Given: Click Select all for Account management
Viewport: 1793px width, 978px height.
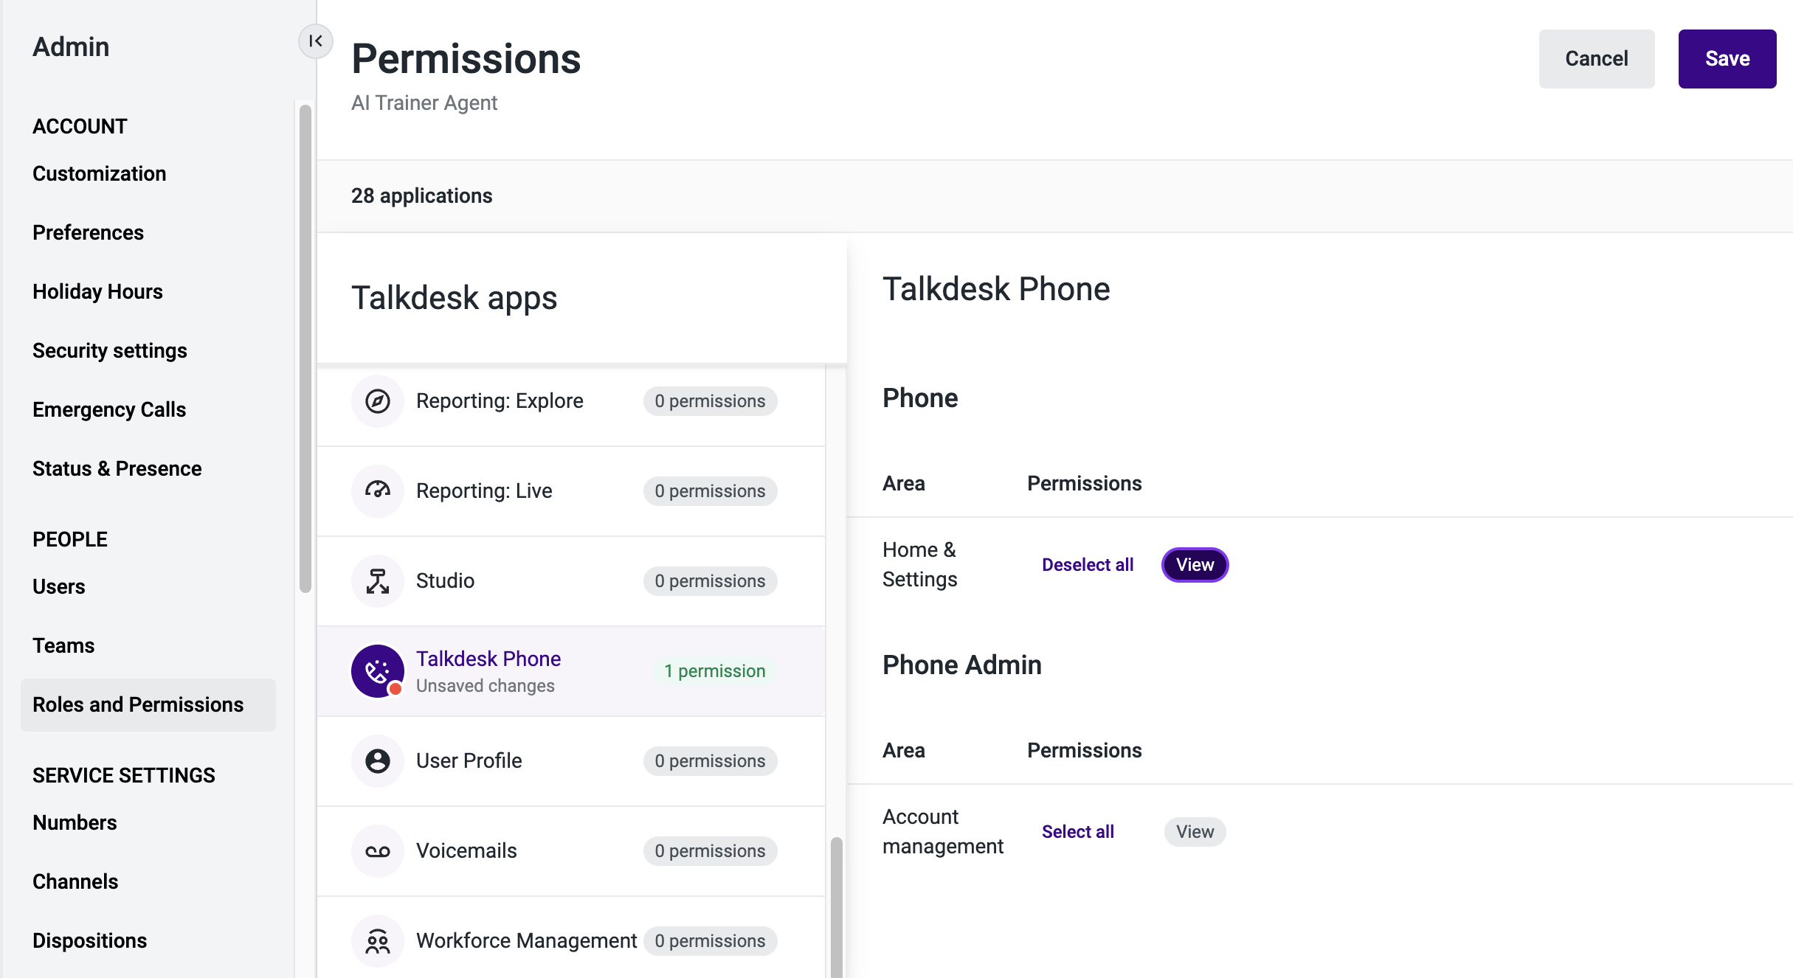Looking at the screenshot, I should coord(1078,832).
